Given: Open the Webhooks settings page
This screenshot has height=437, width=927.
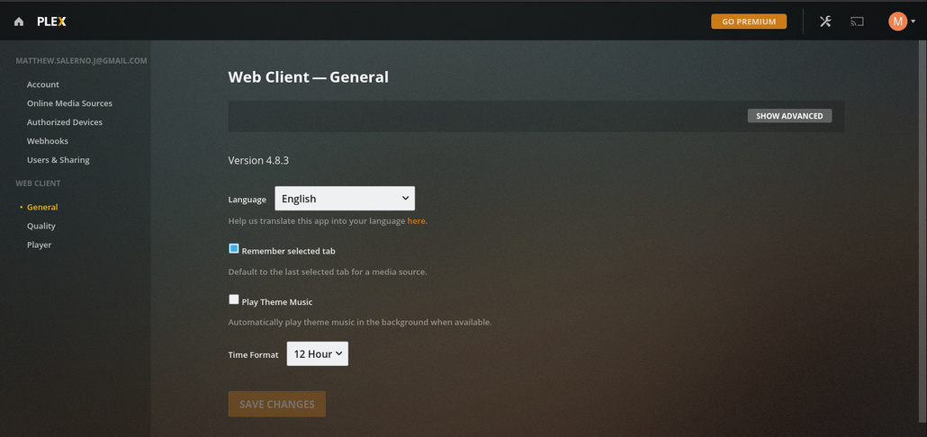Looking at the screenshot, I should 48,141.
